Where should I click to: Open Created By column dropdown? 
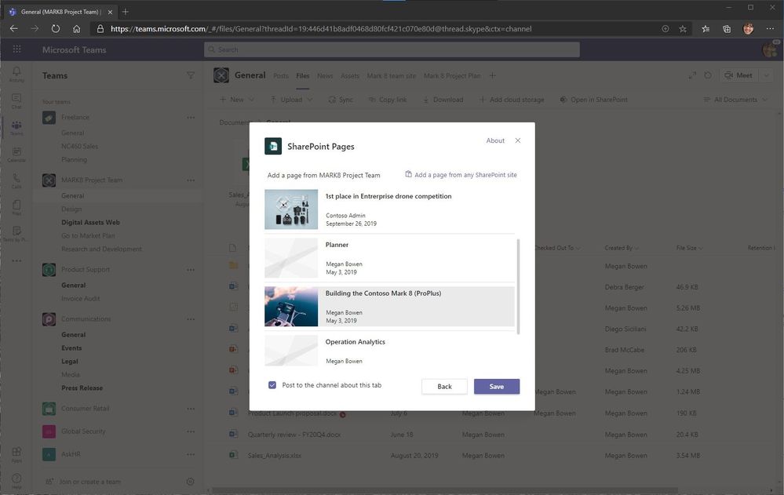point(622,248)
